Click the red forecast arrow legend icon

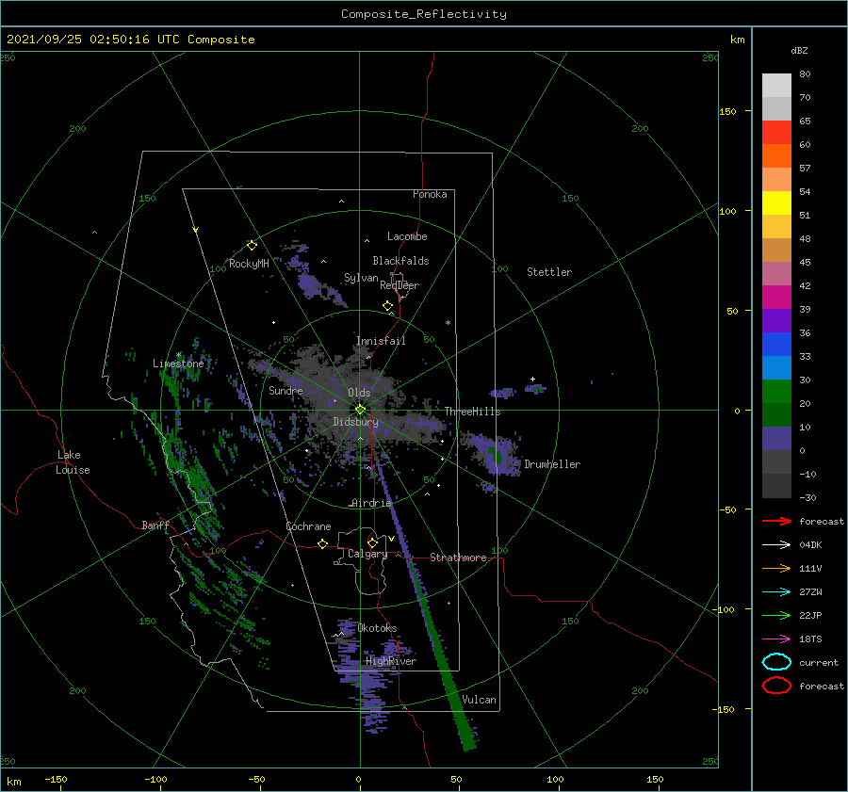pyautogui.click(x=776, y=521)
